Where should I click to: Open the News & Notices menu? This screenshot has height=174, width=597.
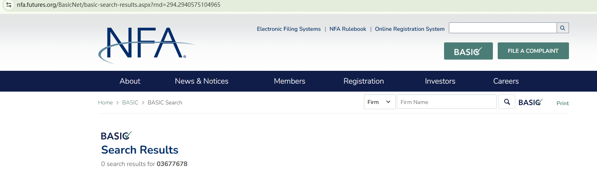pos(201,81)
